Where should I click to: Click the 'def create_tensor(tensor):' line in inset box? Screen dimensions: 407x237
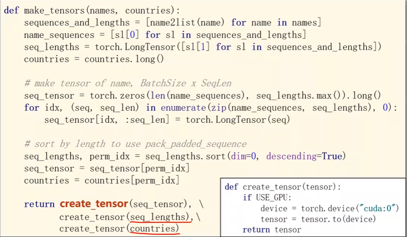pyautogui.click(x=283, y=187)
